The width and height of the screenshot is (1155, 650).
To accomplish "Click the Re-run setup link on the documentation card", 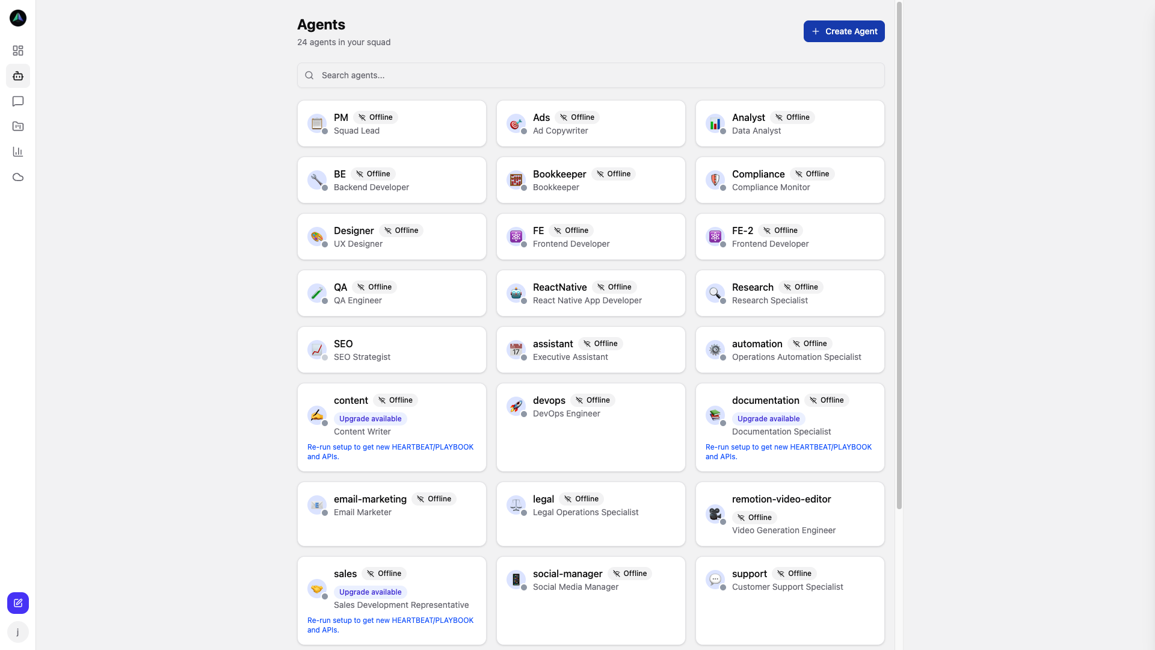I will click(788, 451).
